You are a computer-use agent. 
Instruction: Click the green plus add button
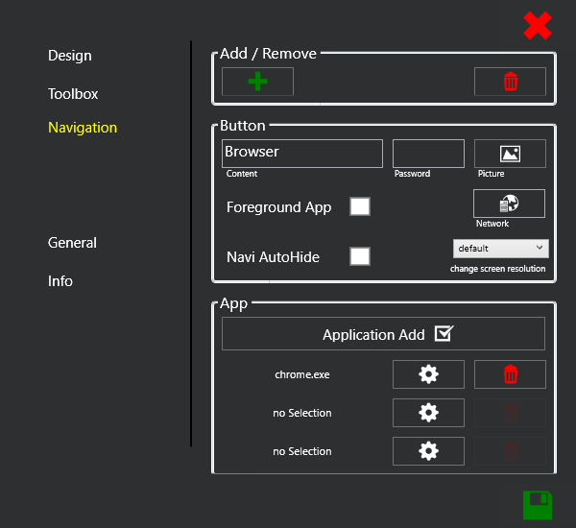point(257,82)
